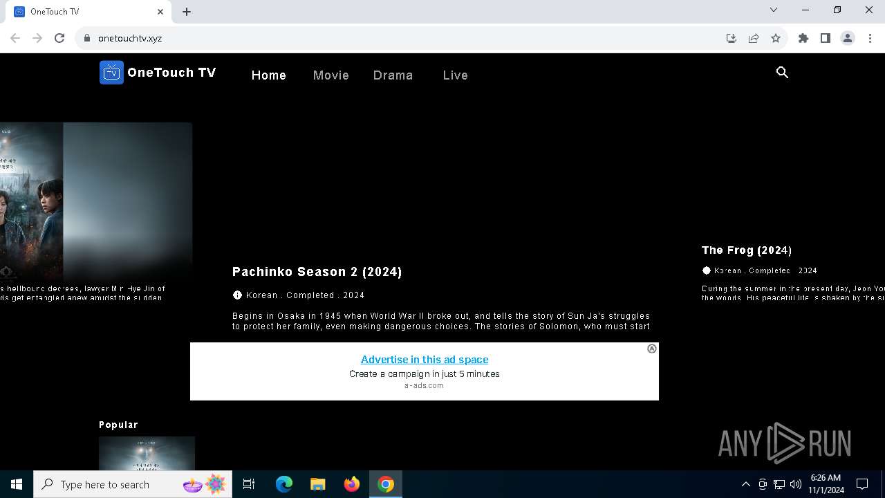885x498 pixels.
Task: Bookmark this page with the star icon
Action: coord(776,38)
